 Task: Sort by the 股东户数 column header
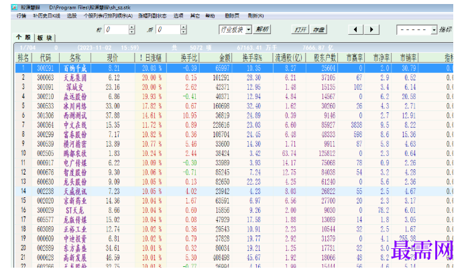[322, 58]
